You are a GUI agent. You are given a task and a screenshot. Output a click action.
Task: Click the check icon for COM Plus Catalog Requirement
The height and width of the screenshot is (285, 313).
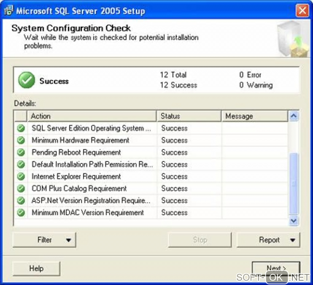pos(21,188)
